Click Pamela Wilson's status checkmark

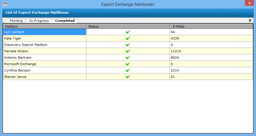point(128,51)
